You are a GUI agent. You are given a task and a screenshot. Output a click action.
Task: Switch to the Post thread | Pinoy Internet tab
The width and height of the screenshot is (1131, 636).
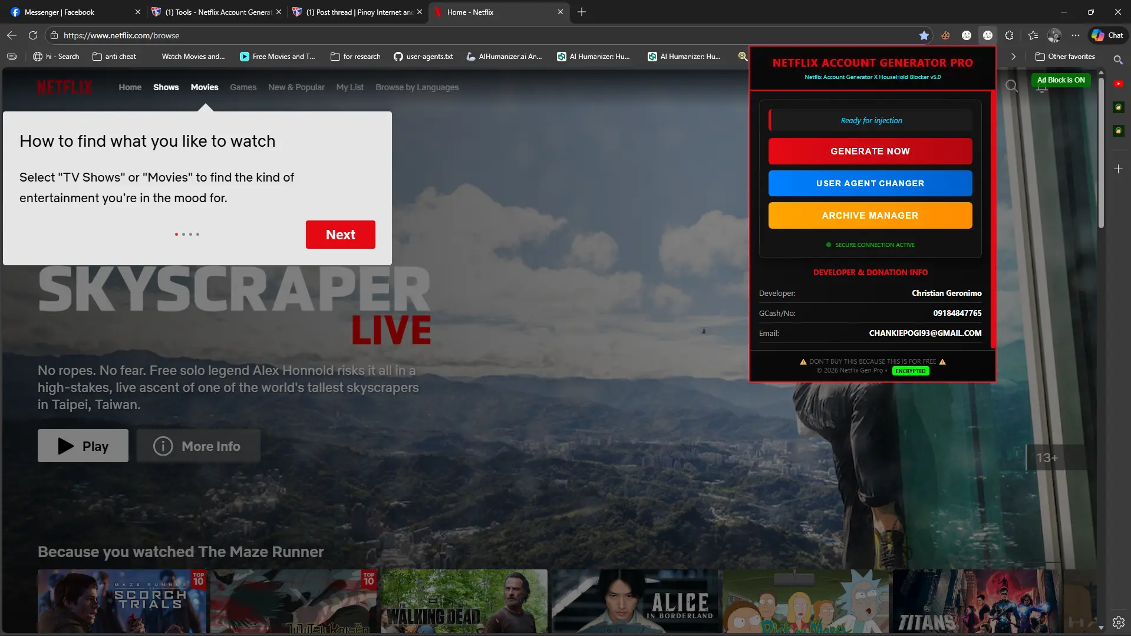357,12
